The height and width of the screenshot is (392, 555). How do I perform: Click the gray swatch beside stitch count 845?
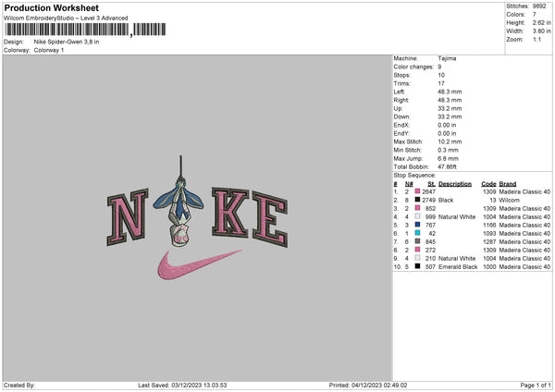click(418, 241)
